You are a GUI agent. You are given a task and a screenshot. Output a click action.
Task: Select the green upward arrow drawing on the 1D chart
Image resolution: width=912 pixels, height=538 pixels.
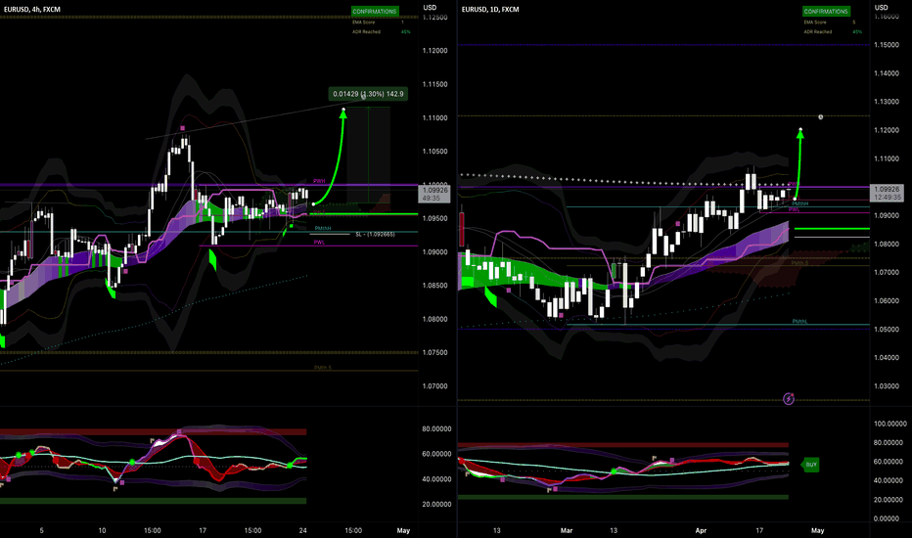point(798,164)
